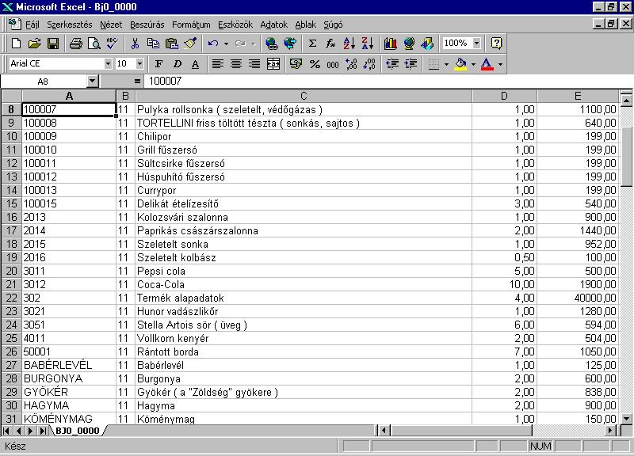Undo the last action

pyautogui.click(x=213, y=44)
